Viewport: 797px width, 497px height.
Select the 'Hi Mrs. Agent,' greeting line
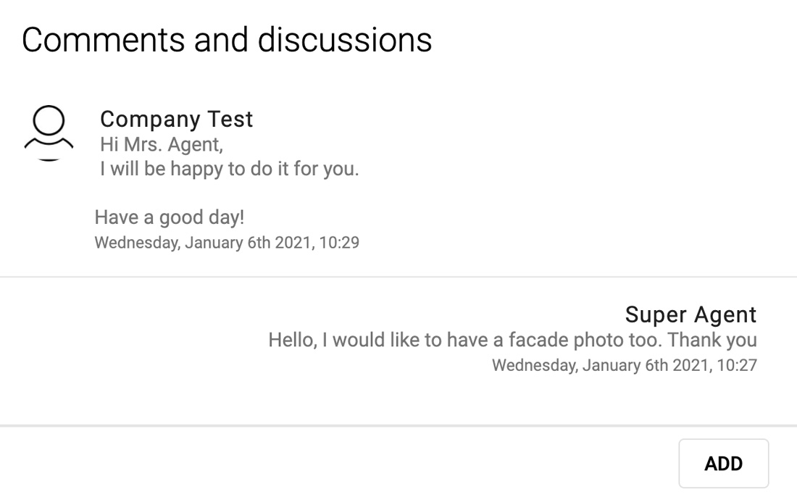[x=162, y=144]
